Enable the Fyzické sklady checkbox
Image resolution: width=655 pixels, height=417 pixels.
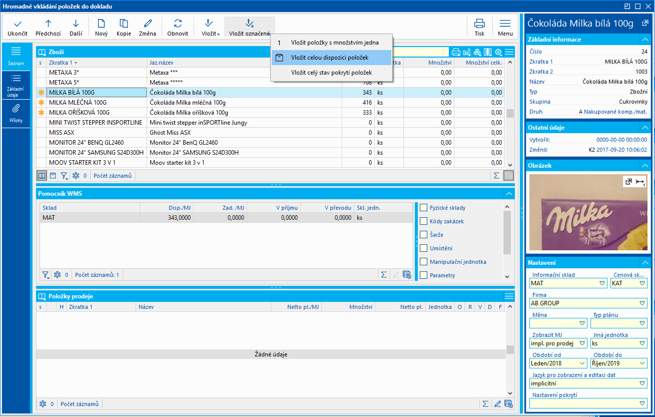[424, 208]
